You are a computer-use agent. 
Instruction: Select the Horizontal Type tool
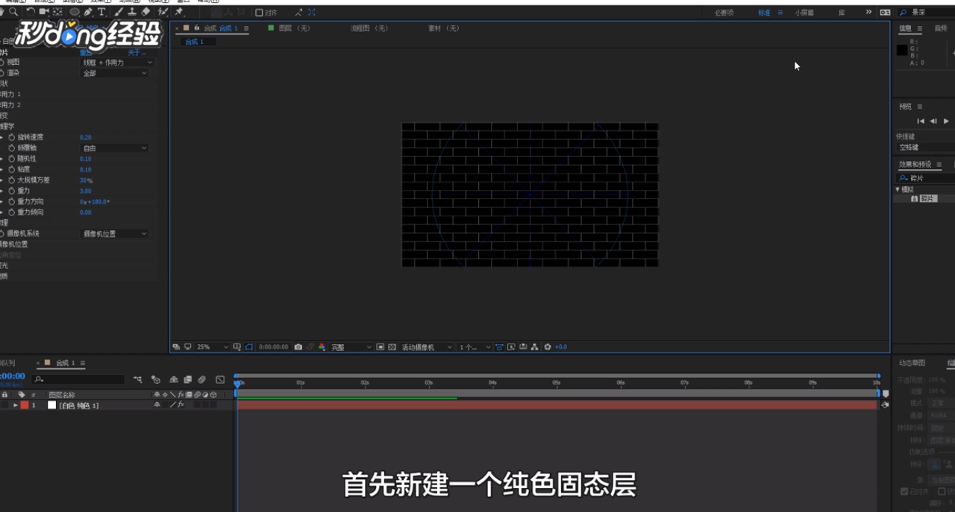(x=101, y=12)
